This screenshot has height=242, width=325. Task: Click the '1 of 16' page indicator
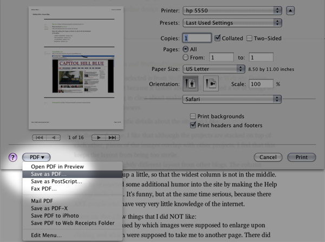pos(76,138)
